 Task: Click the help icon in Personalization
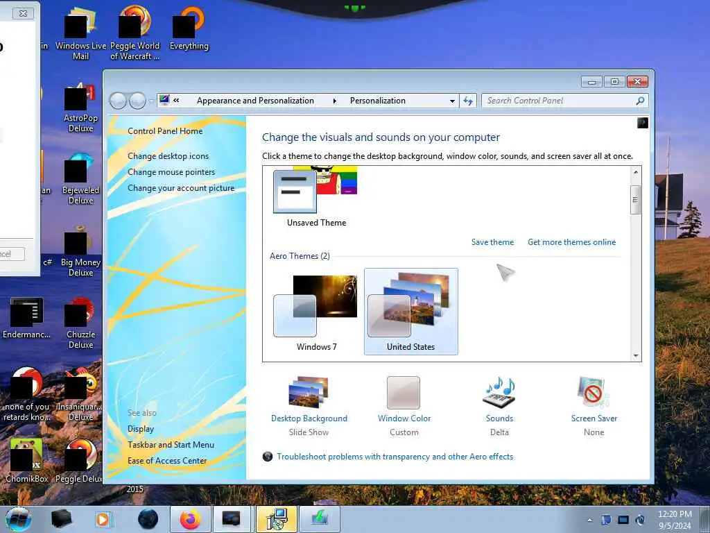coord(642,123)
